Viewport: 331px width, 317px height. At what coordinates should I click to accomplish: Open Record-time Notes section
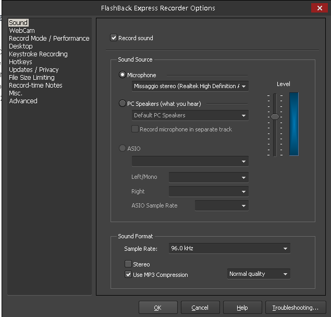tap(35, 85)
